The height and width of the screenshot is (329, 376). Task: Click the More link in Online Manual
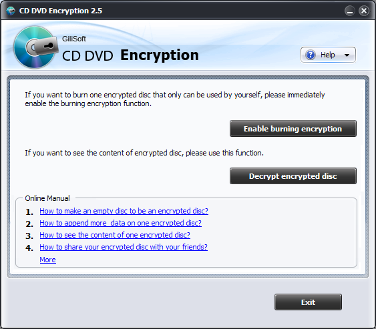(x=47, y=260)
